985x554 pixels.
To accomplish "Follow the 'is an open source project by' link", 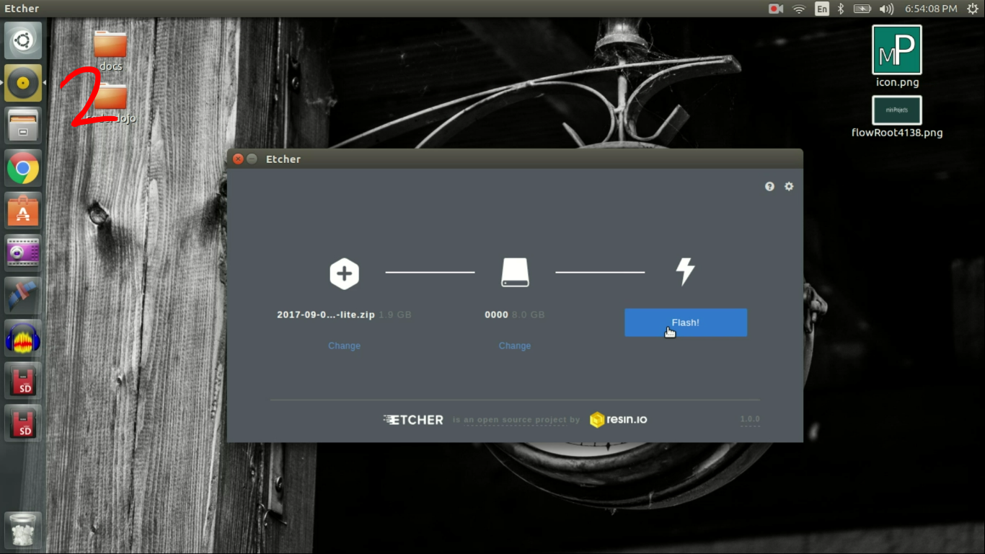I will pos(516,420).
